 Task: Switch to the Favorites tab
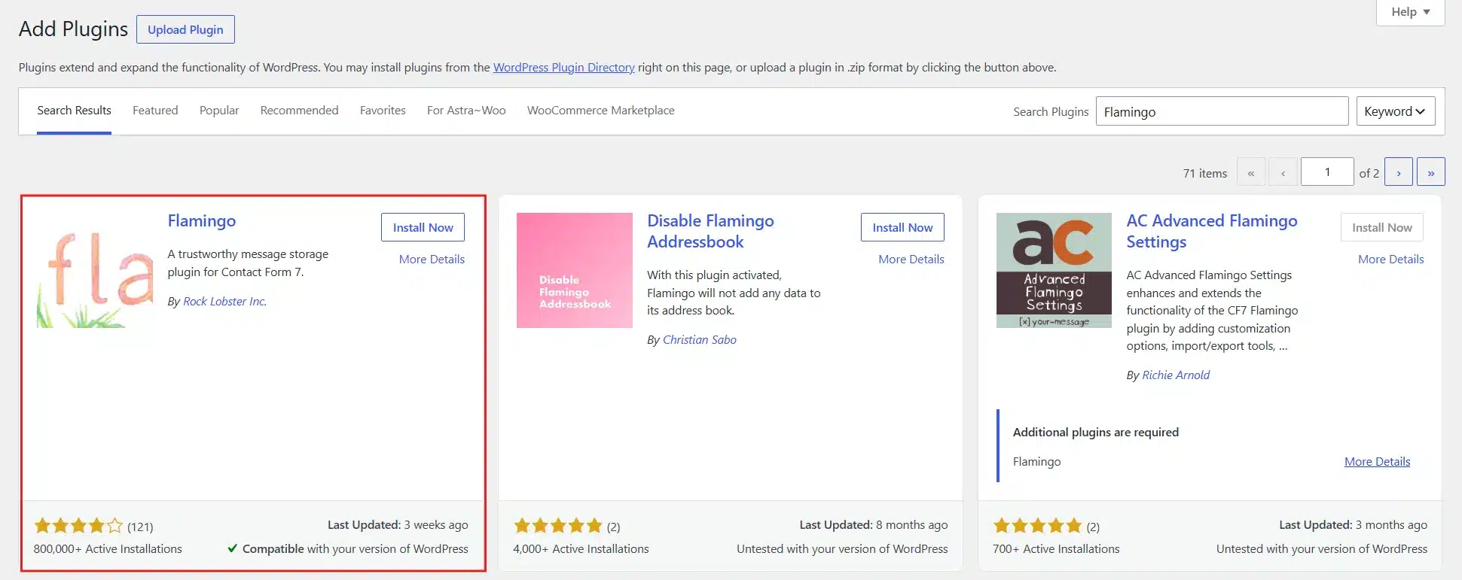(383, 111)
